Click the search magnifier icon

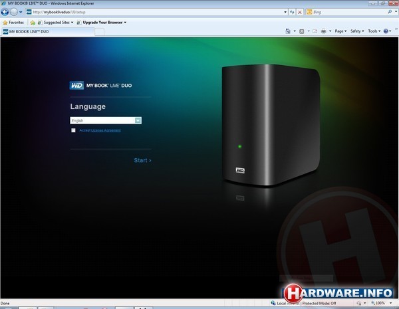pos(390,12)
